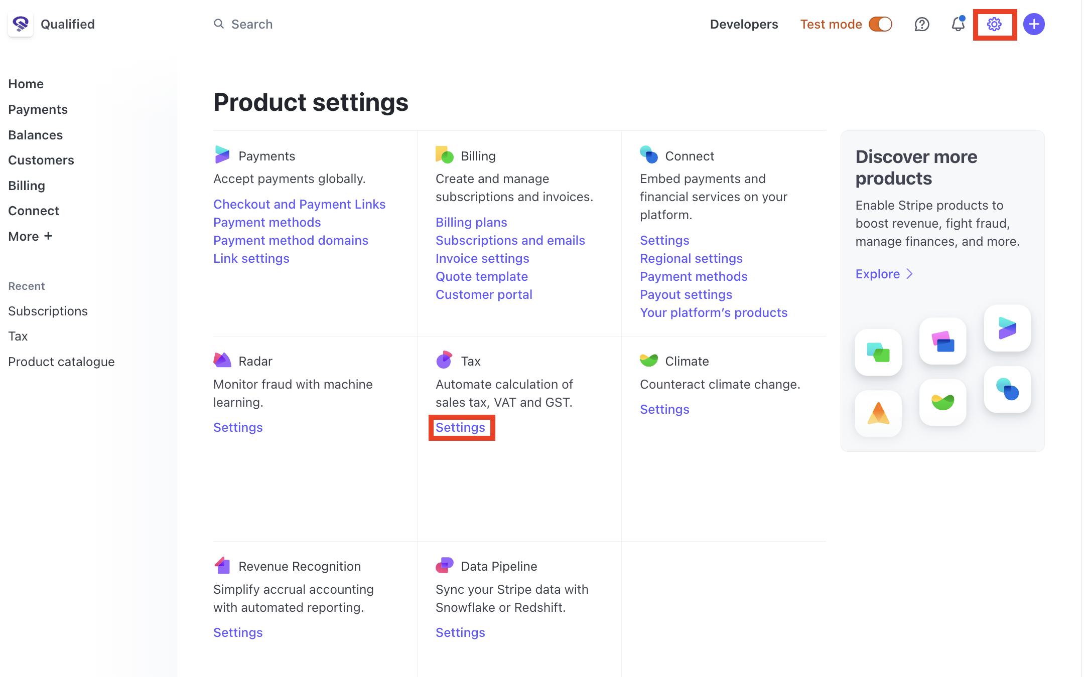Viewport: 1087px width, 677px height.
Task: Click the Qualified account logo icon
Action: coord(21,24)
